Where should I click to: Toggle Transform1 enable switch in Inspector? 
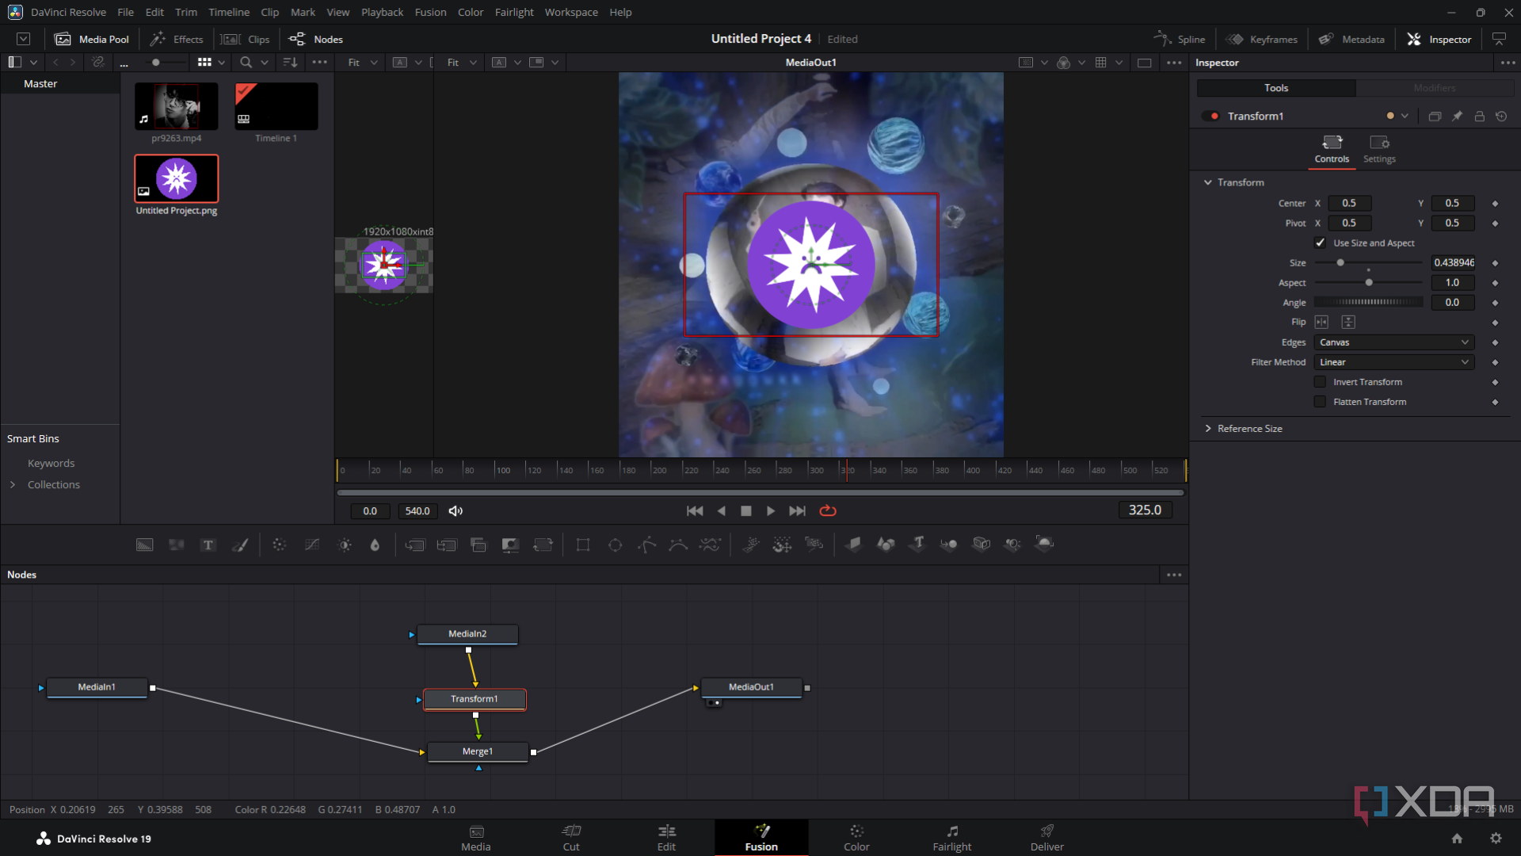[1211, 117]
